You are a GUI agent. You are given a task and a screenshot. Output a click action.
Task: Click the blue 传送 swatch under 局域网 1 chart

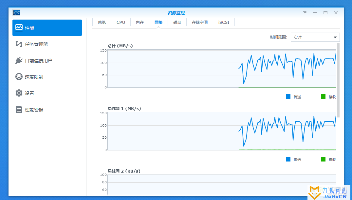tap(288, 159)
